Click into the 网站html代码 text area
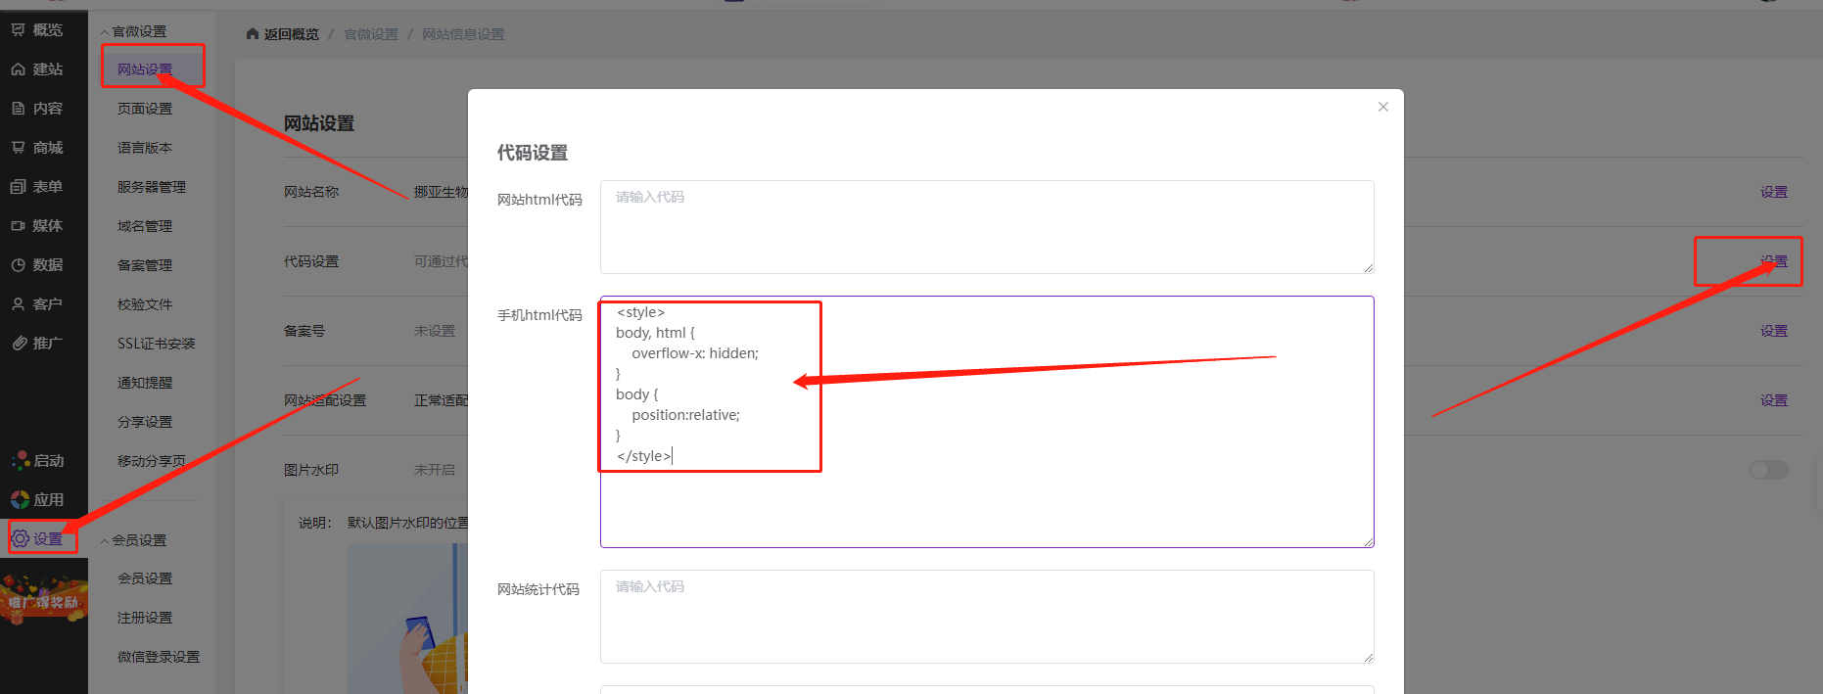1823x694 pixels. (986, 227)
